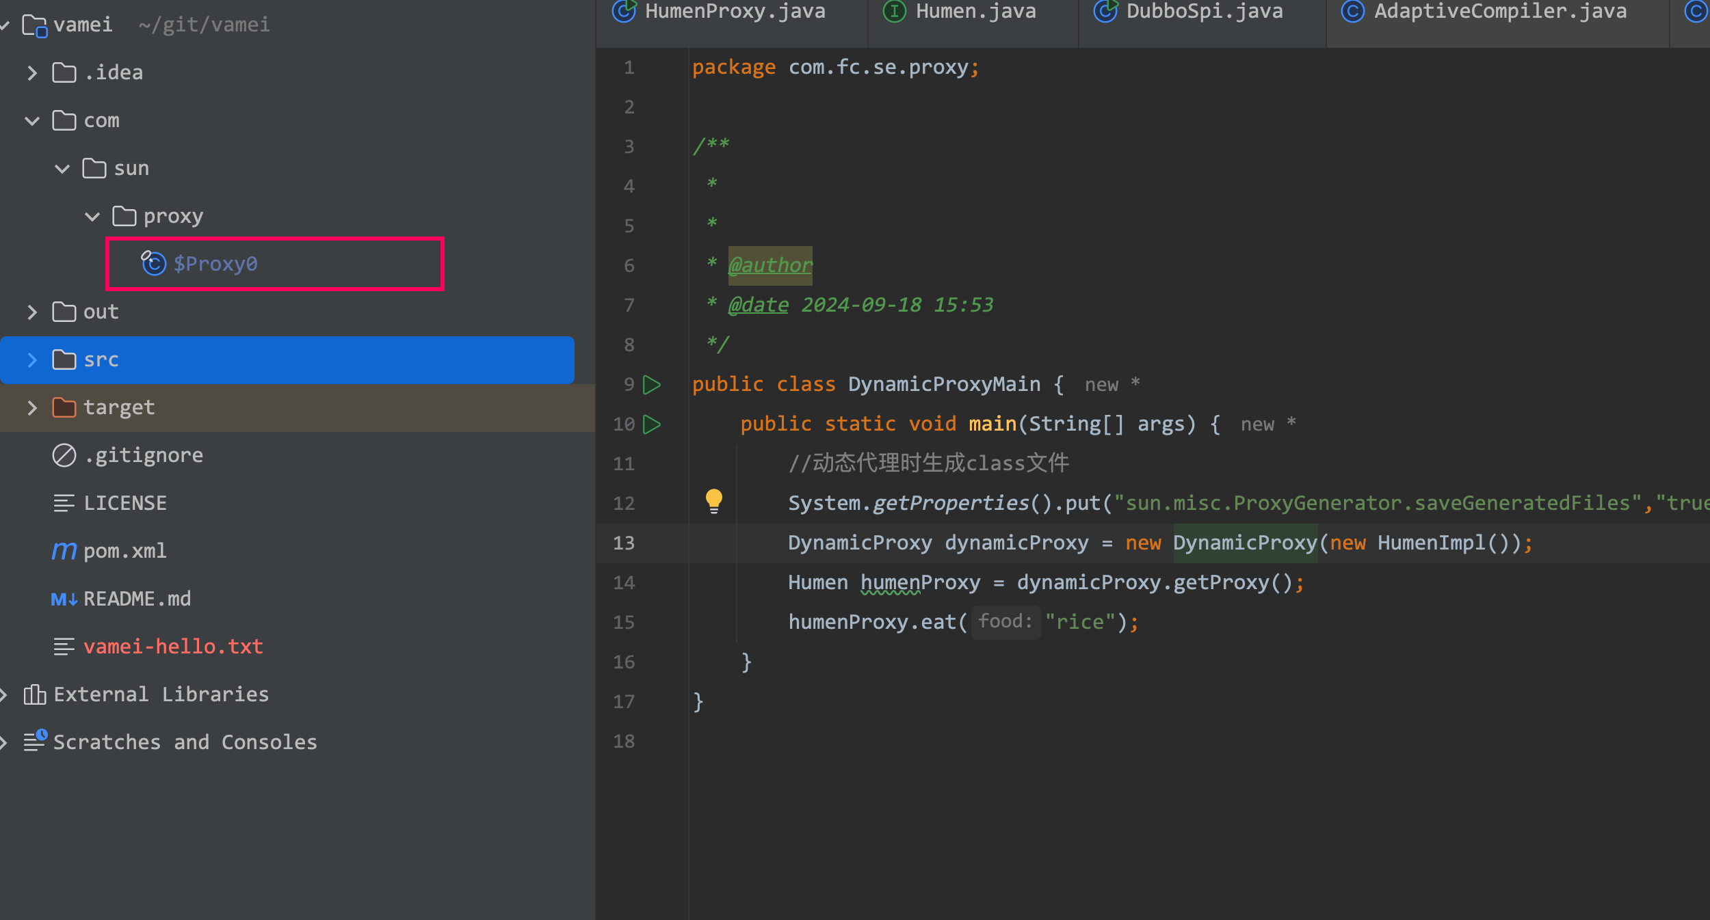This screenshot has width=1710, height=920.
Task: Collapse the proxy folder
Action: pyautogui.click(x=92, y=217)
